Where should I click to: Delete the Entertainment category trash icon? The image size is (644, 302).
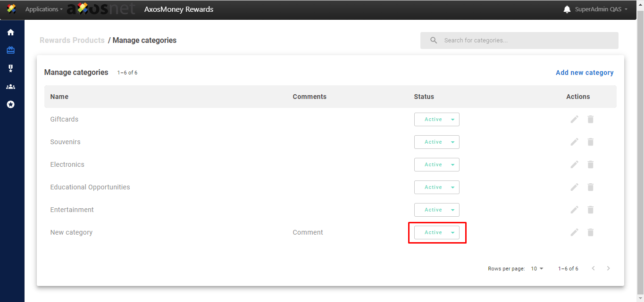(590, 210)
